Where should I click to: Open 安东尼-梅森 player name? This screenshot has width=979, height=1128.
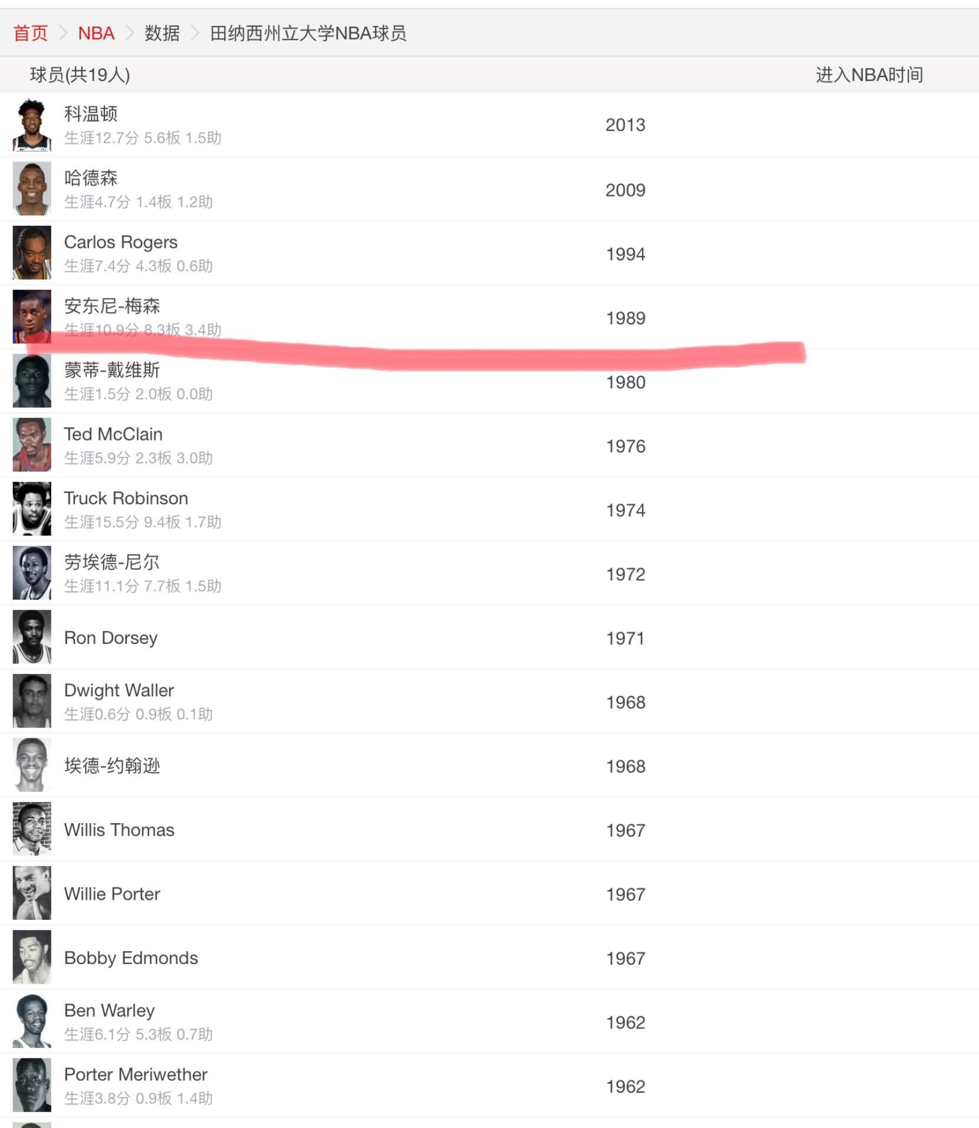pos(112,306)
